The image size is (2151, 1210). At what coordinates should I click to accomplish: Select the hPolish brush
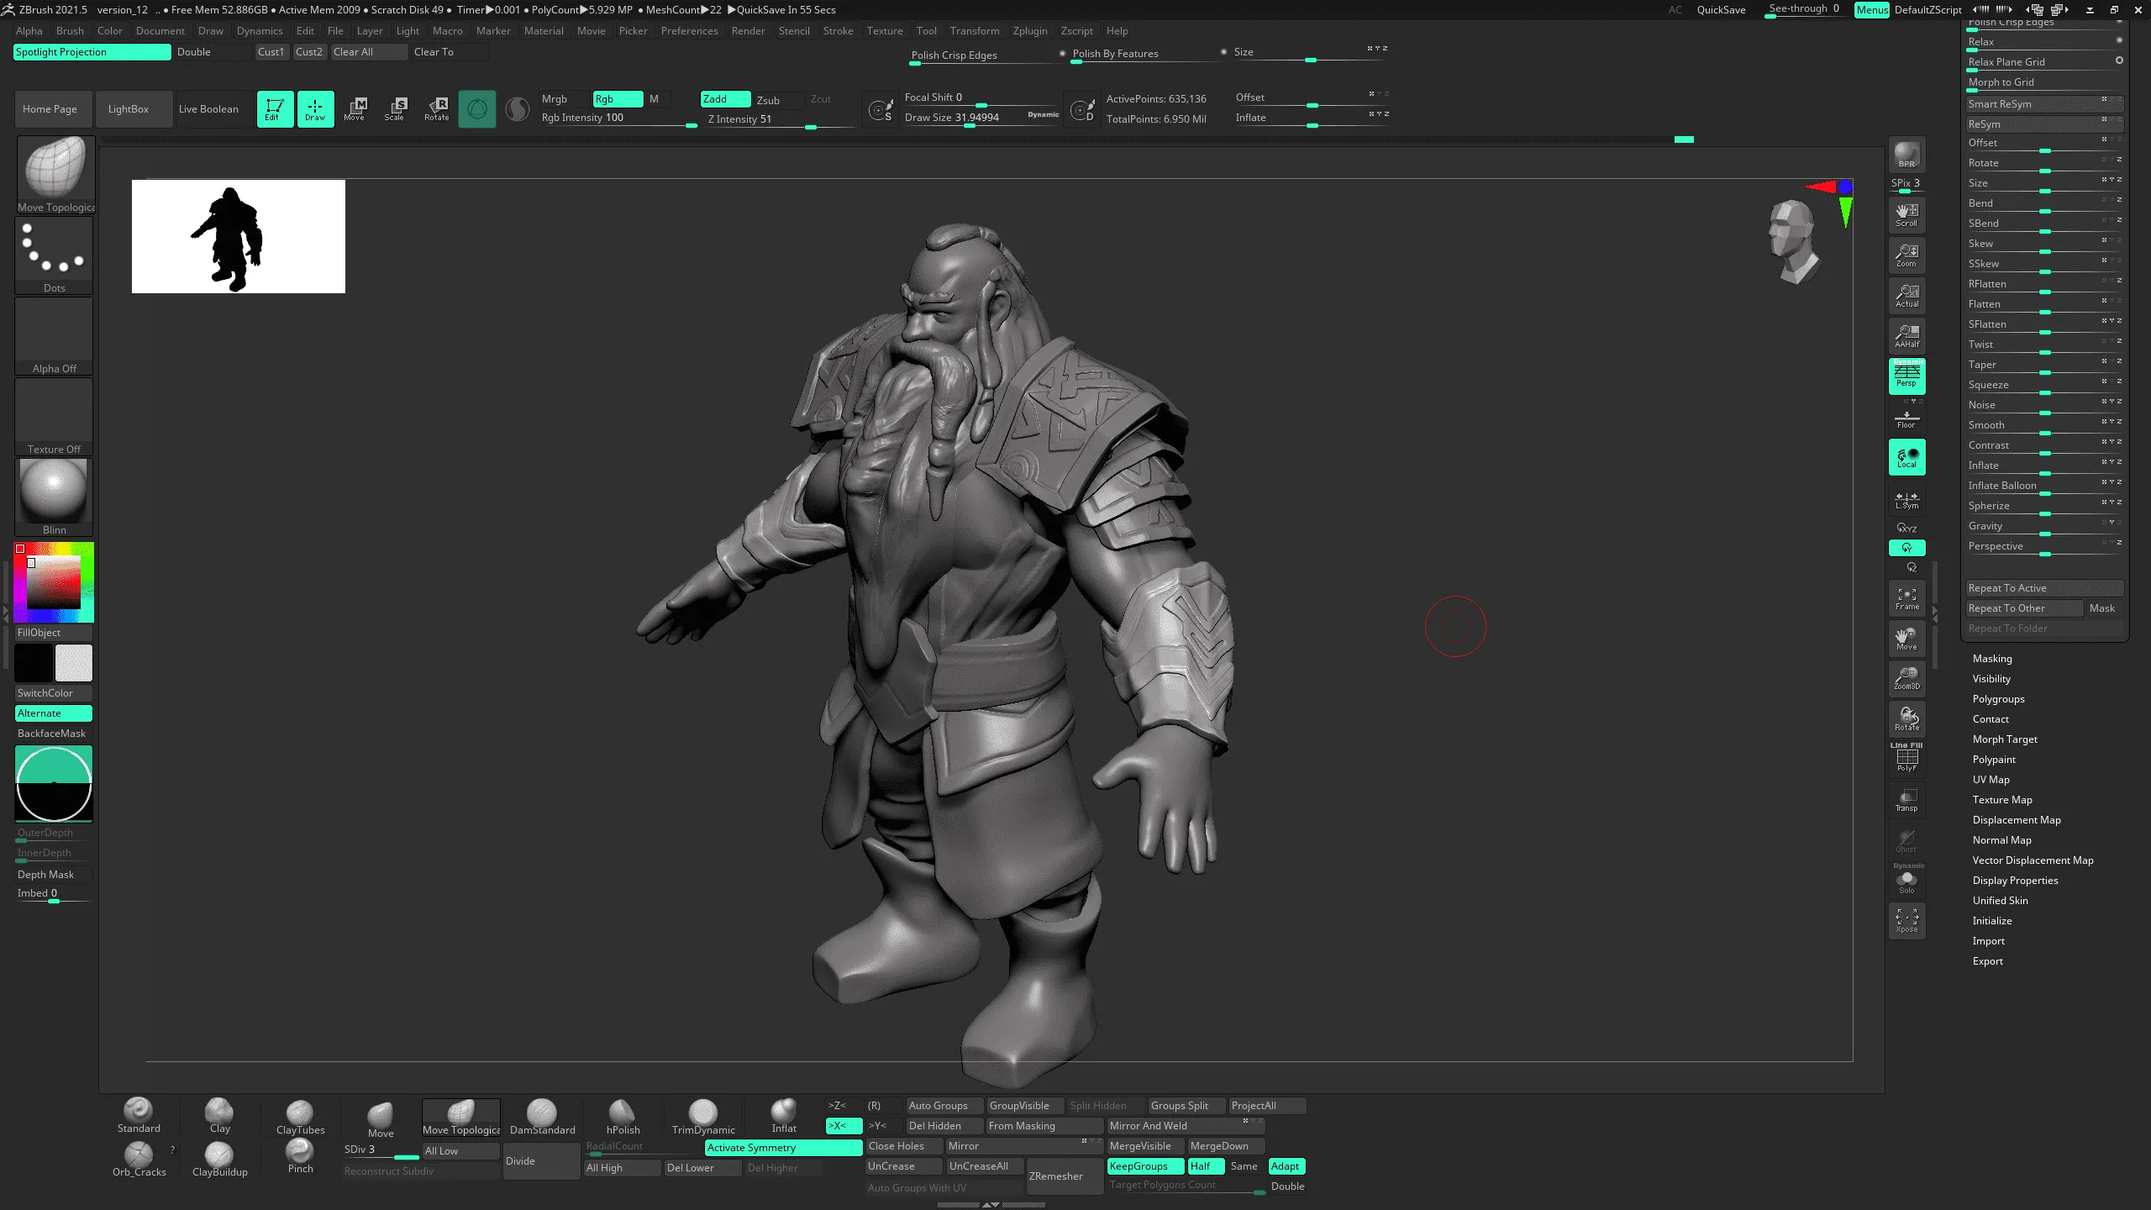click(623, 1116)
